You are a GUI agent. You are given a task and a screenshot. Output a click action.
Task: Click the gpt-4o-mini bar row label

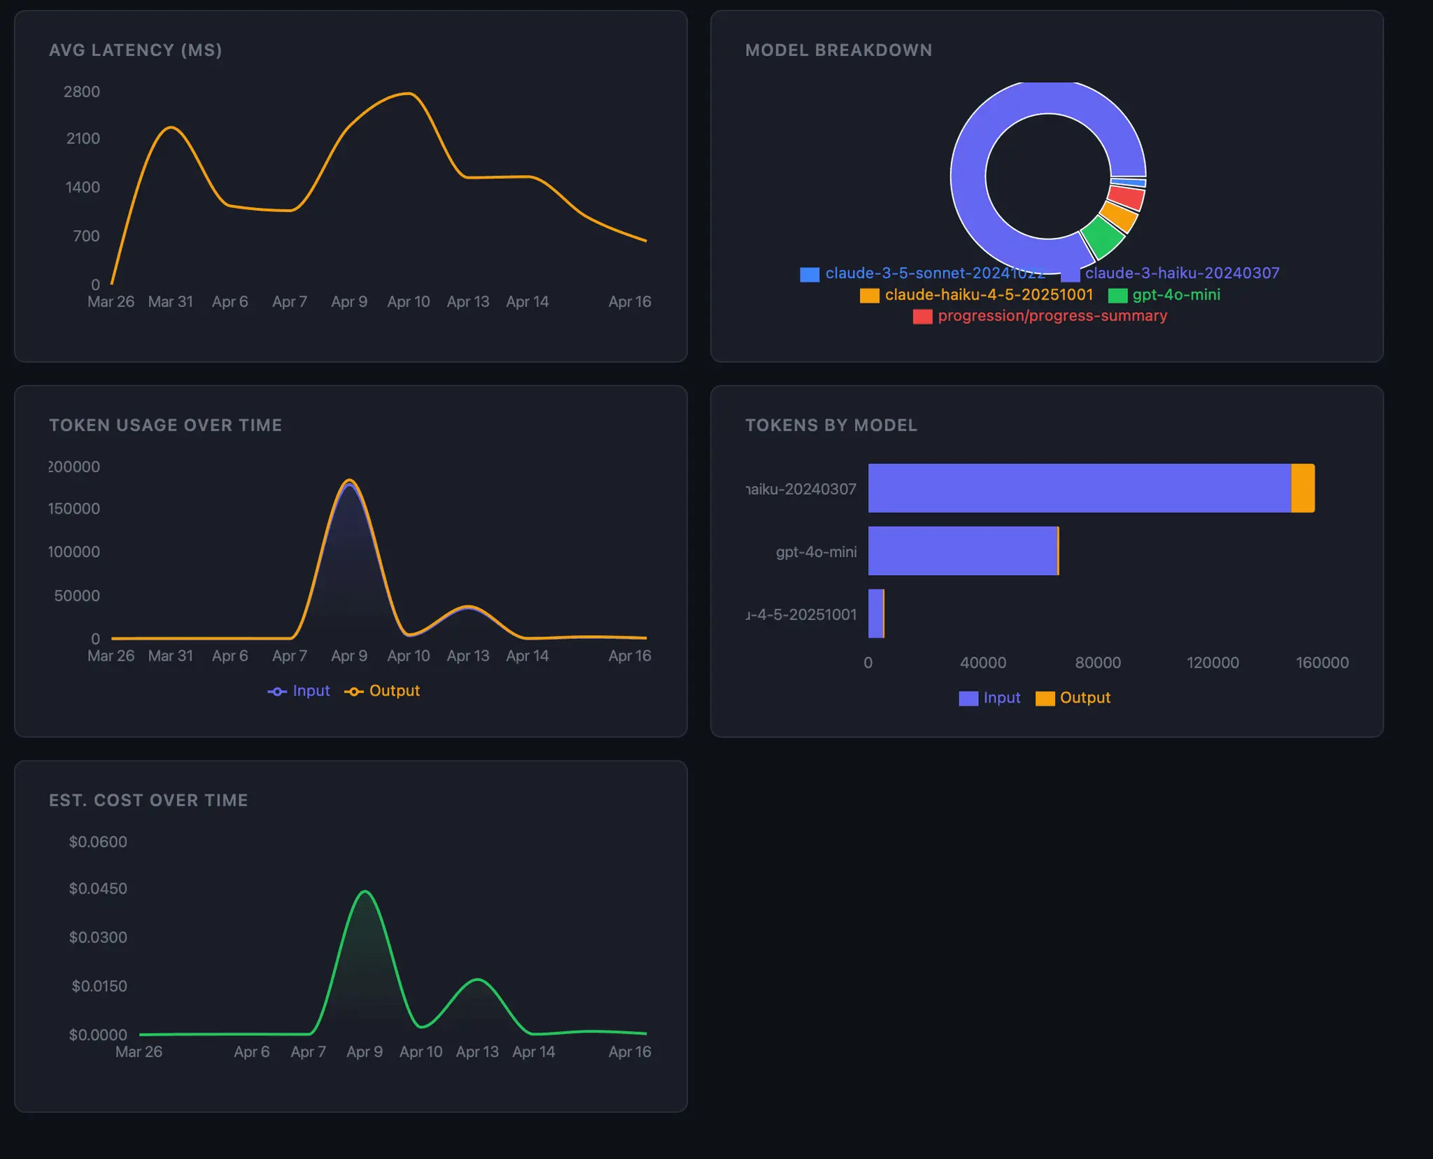point(816,552)
